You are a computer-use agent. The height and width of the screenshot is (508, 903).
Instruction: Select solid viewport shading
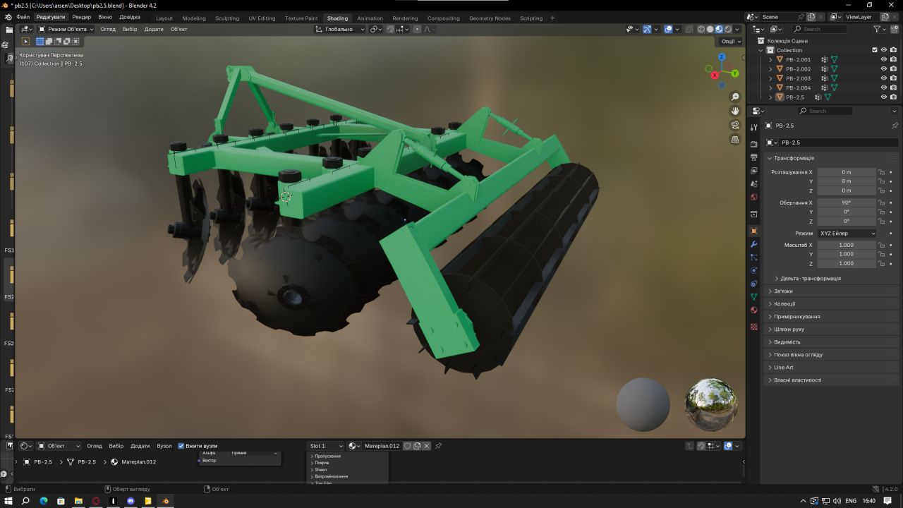pos(710,29)
